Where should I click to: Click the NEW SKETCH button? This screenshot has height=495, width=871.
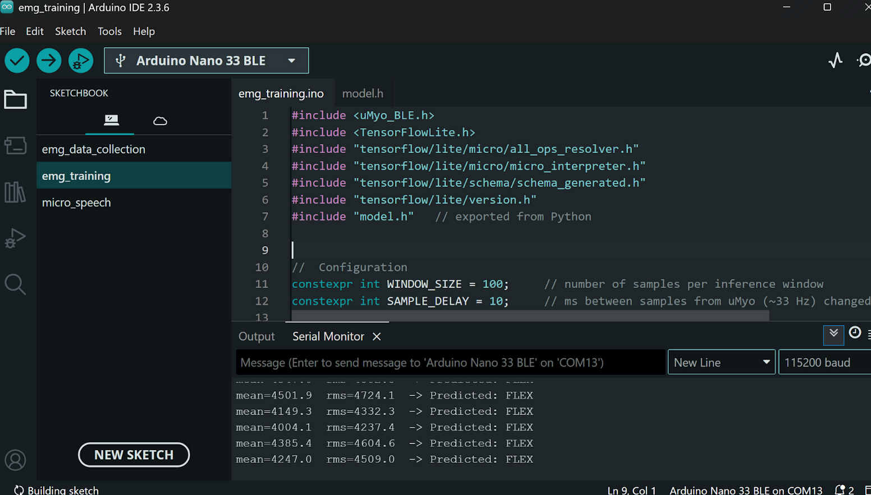(134, 455)
